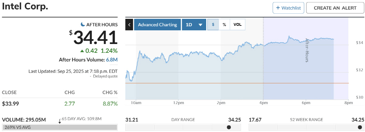
Task: Collapse the chart using the left chevron
Action: click(x=129, y=25)
